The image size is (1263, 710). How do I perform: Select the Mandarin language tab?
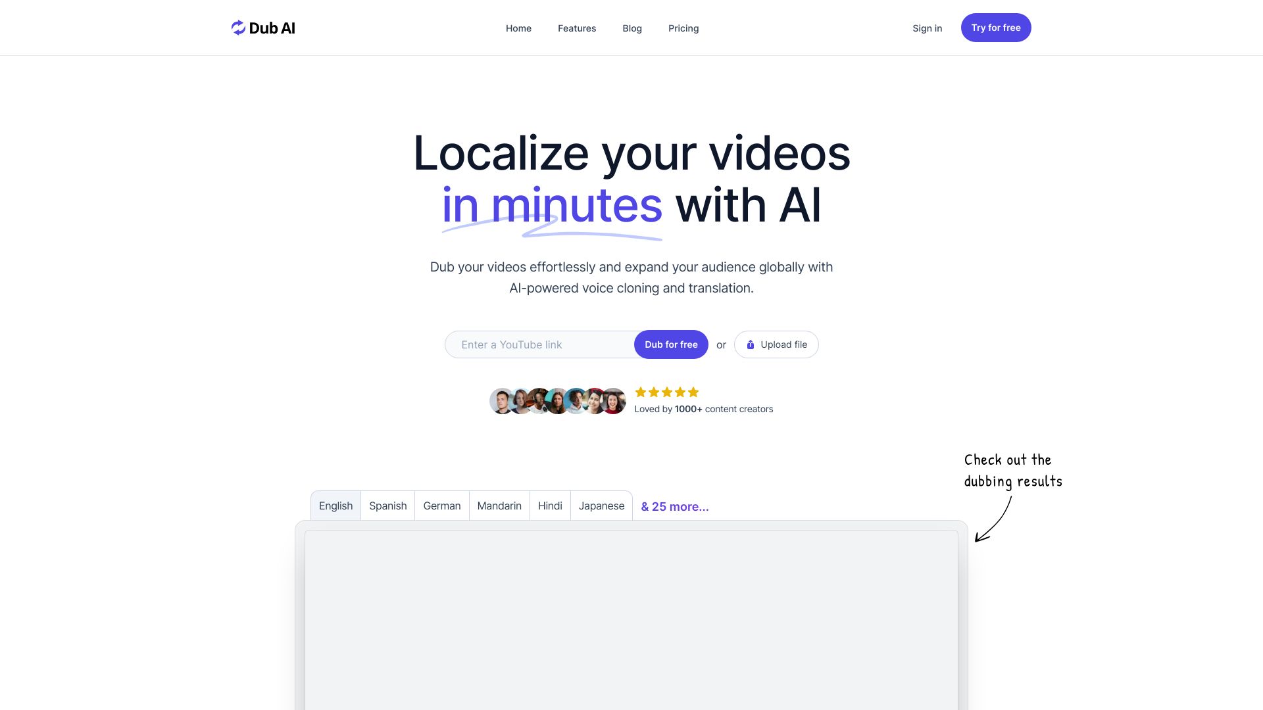pos(500,506)
